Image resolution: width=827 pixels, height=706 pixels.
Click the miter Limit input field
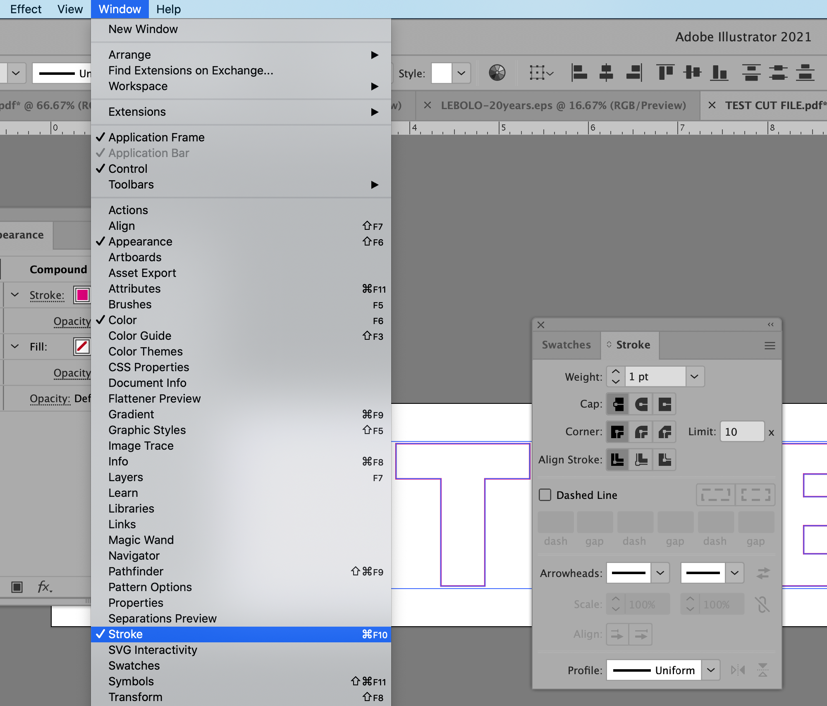[741, 432]
